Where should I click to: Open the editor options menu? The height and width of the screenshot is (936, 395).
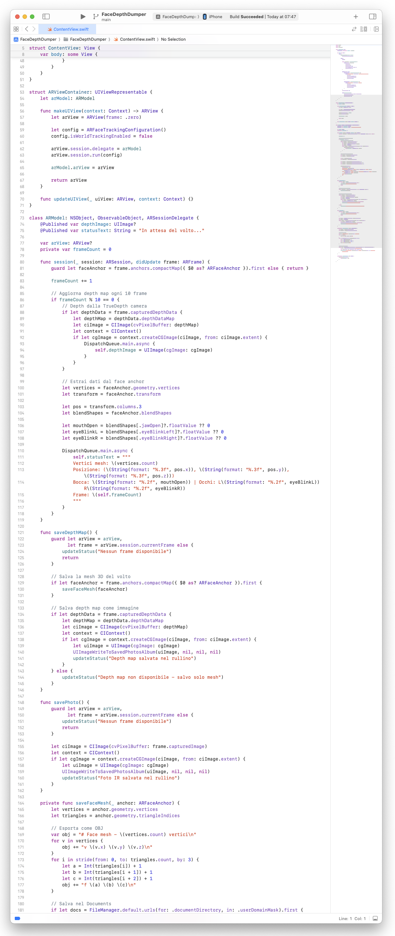click(364, 29)
